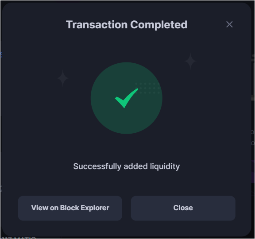The height and width of the screenshot is (239, 255).
Task: Click the word Successfully in the message
Action: (97, 166)
